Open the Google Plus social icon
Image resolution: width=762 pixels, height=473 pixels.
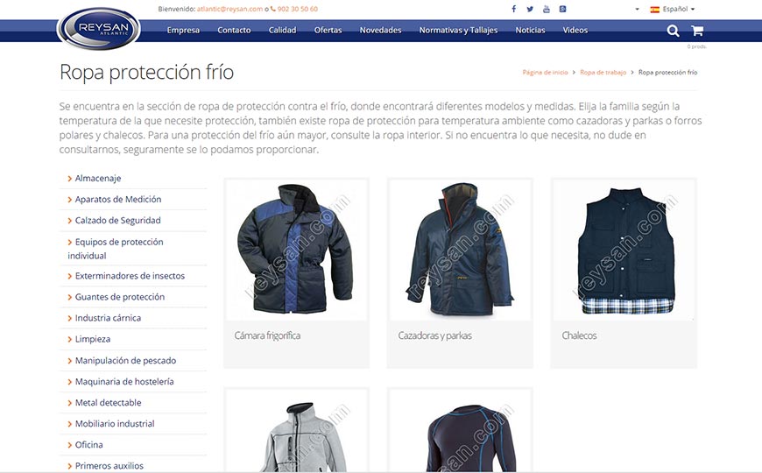(563, 9)
